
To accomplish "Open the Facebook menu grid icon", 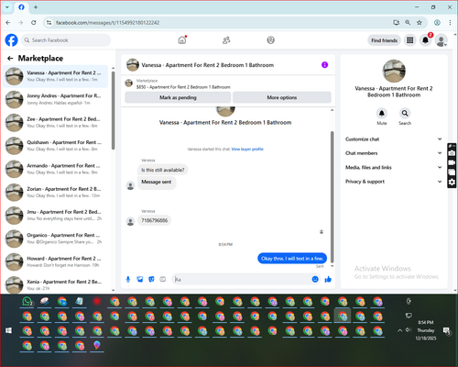I will click(x=410, y=40).
